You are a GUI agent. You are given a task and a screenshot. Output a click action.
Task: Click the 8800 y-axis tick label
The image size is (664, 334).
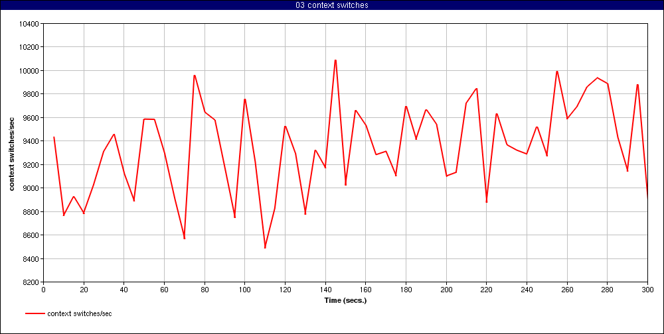point(31,211)
